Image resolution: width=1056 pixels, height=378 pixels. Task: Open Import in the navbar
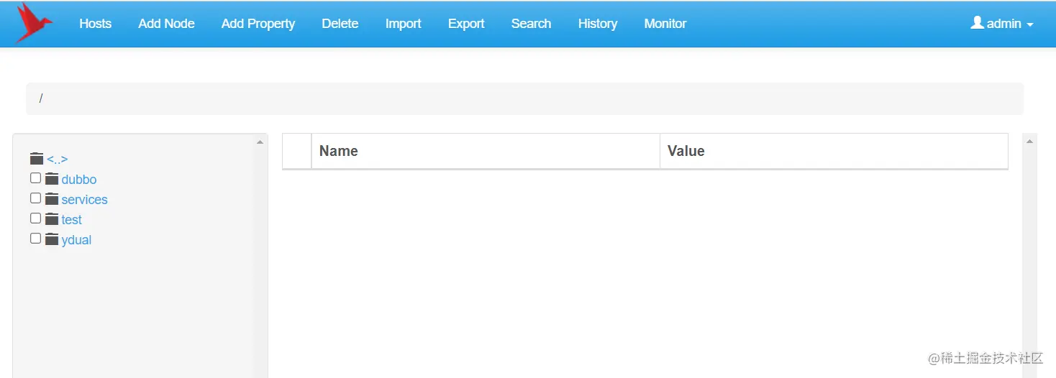404,24
